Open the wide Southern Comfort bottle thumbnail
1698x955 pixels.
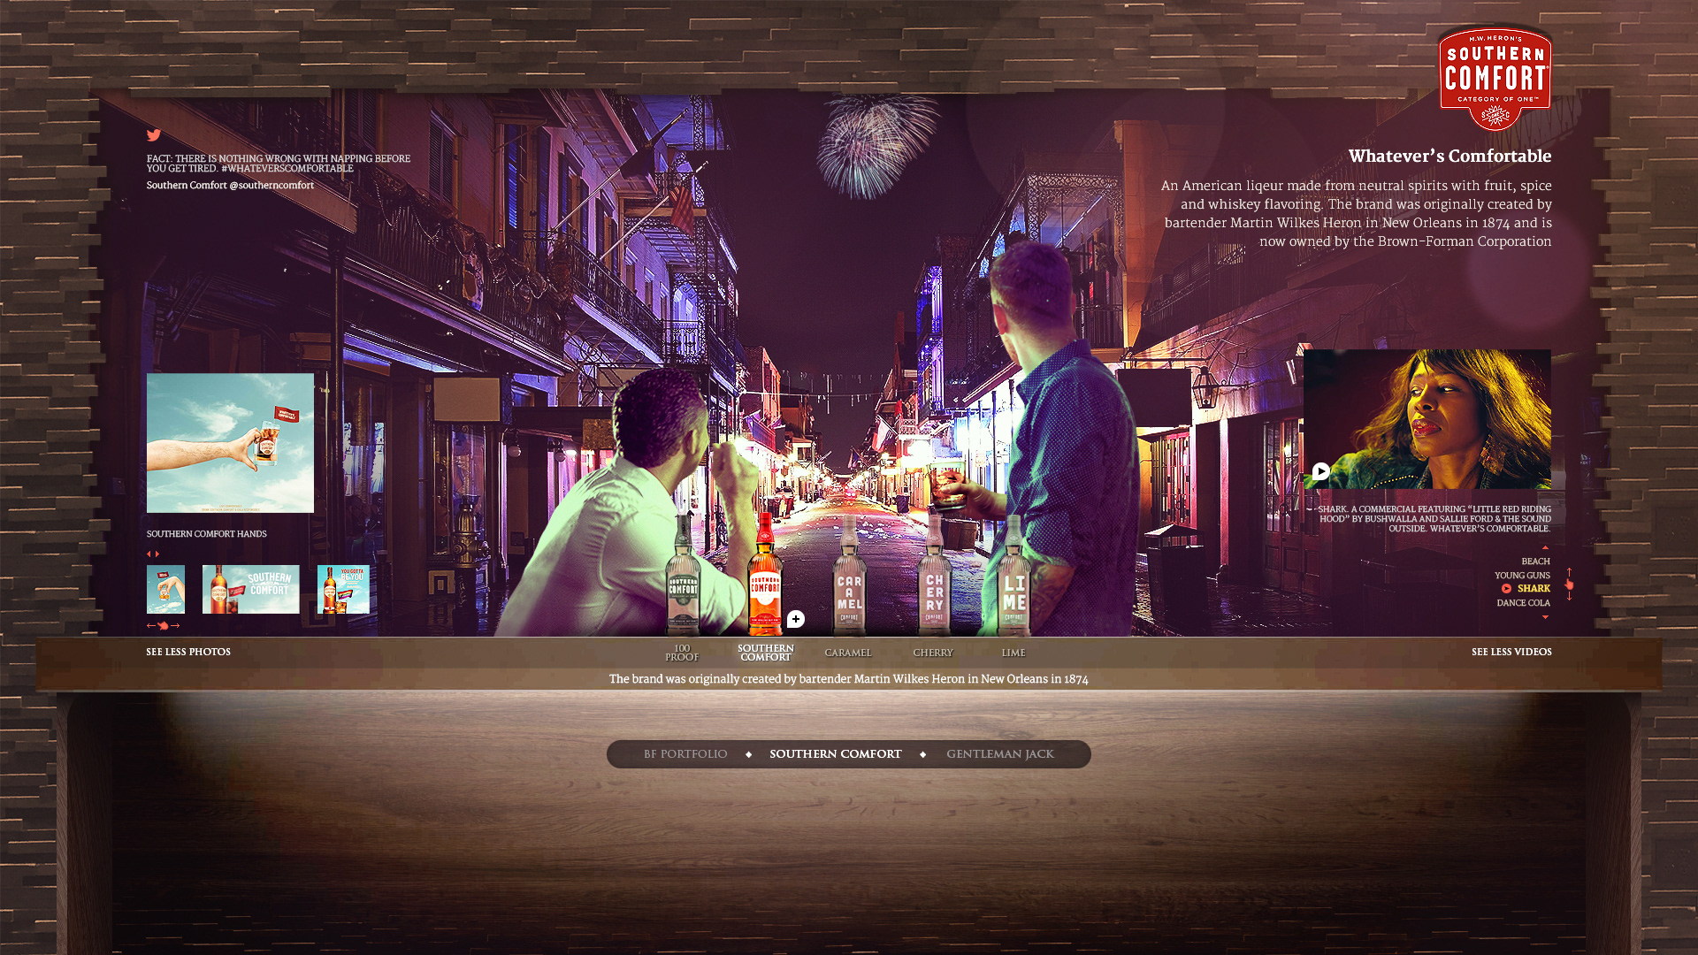[251, 590]
